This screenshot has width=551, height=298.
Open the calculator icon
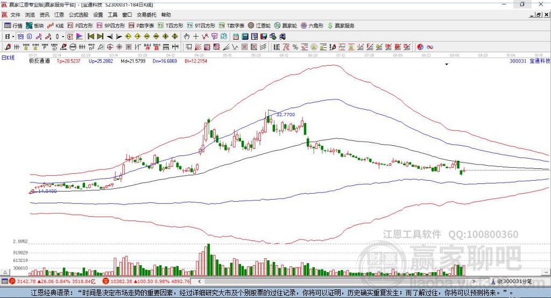click(245, 36)
